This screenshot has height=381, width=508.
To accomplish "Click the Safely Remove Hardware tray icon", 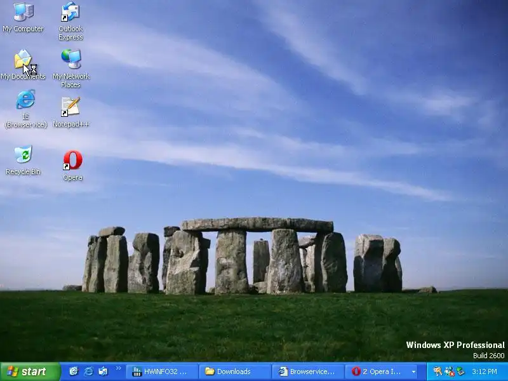I will pos(460,371).
